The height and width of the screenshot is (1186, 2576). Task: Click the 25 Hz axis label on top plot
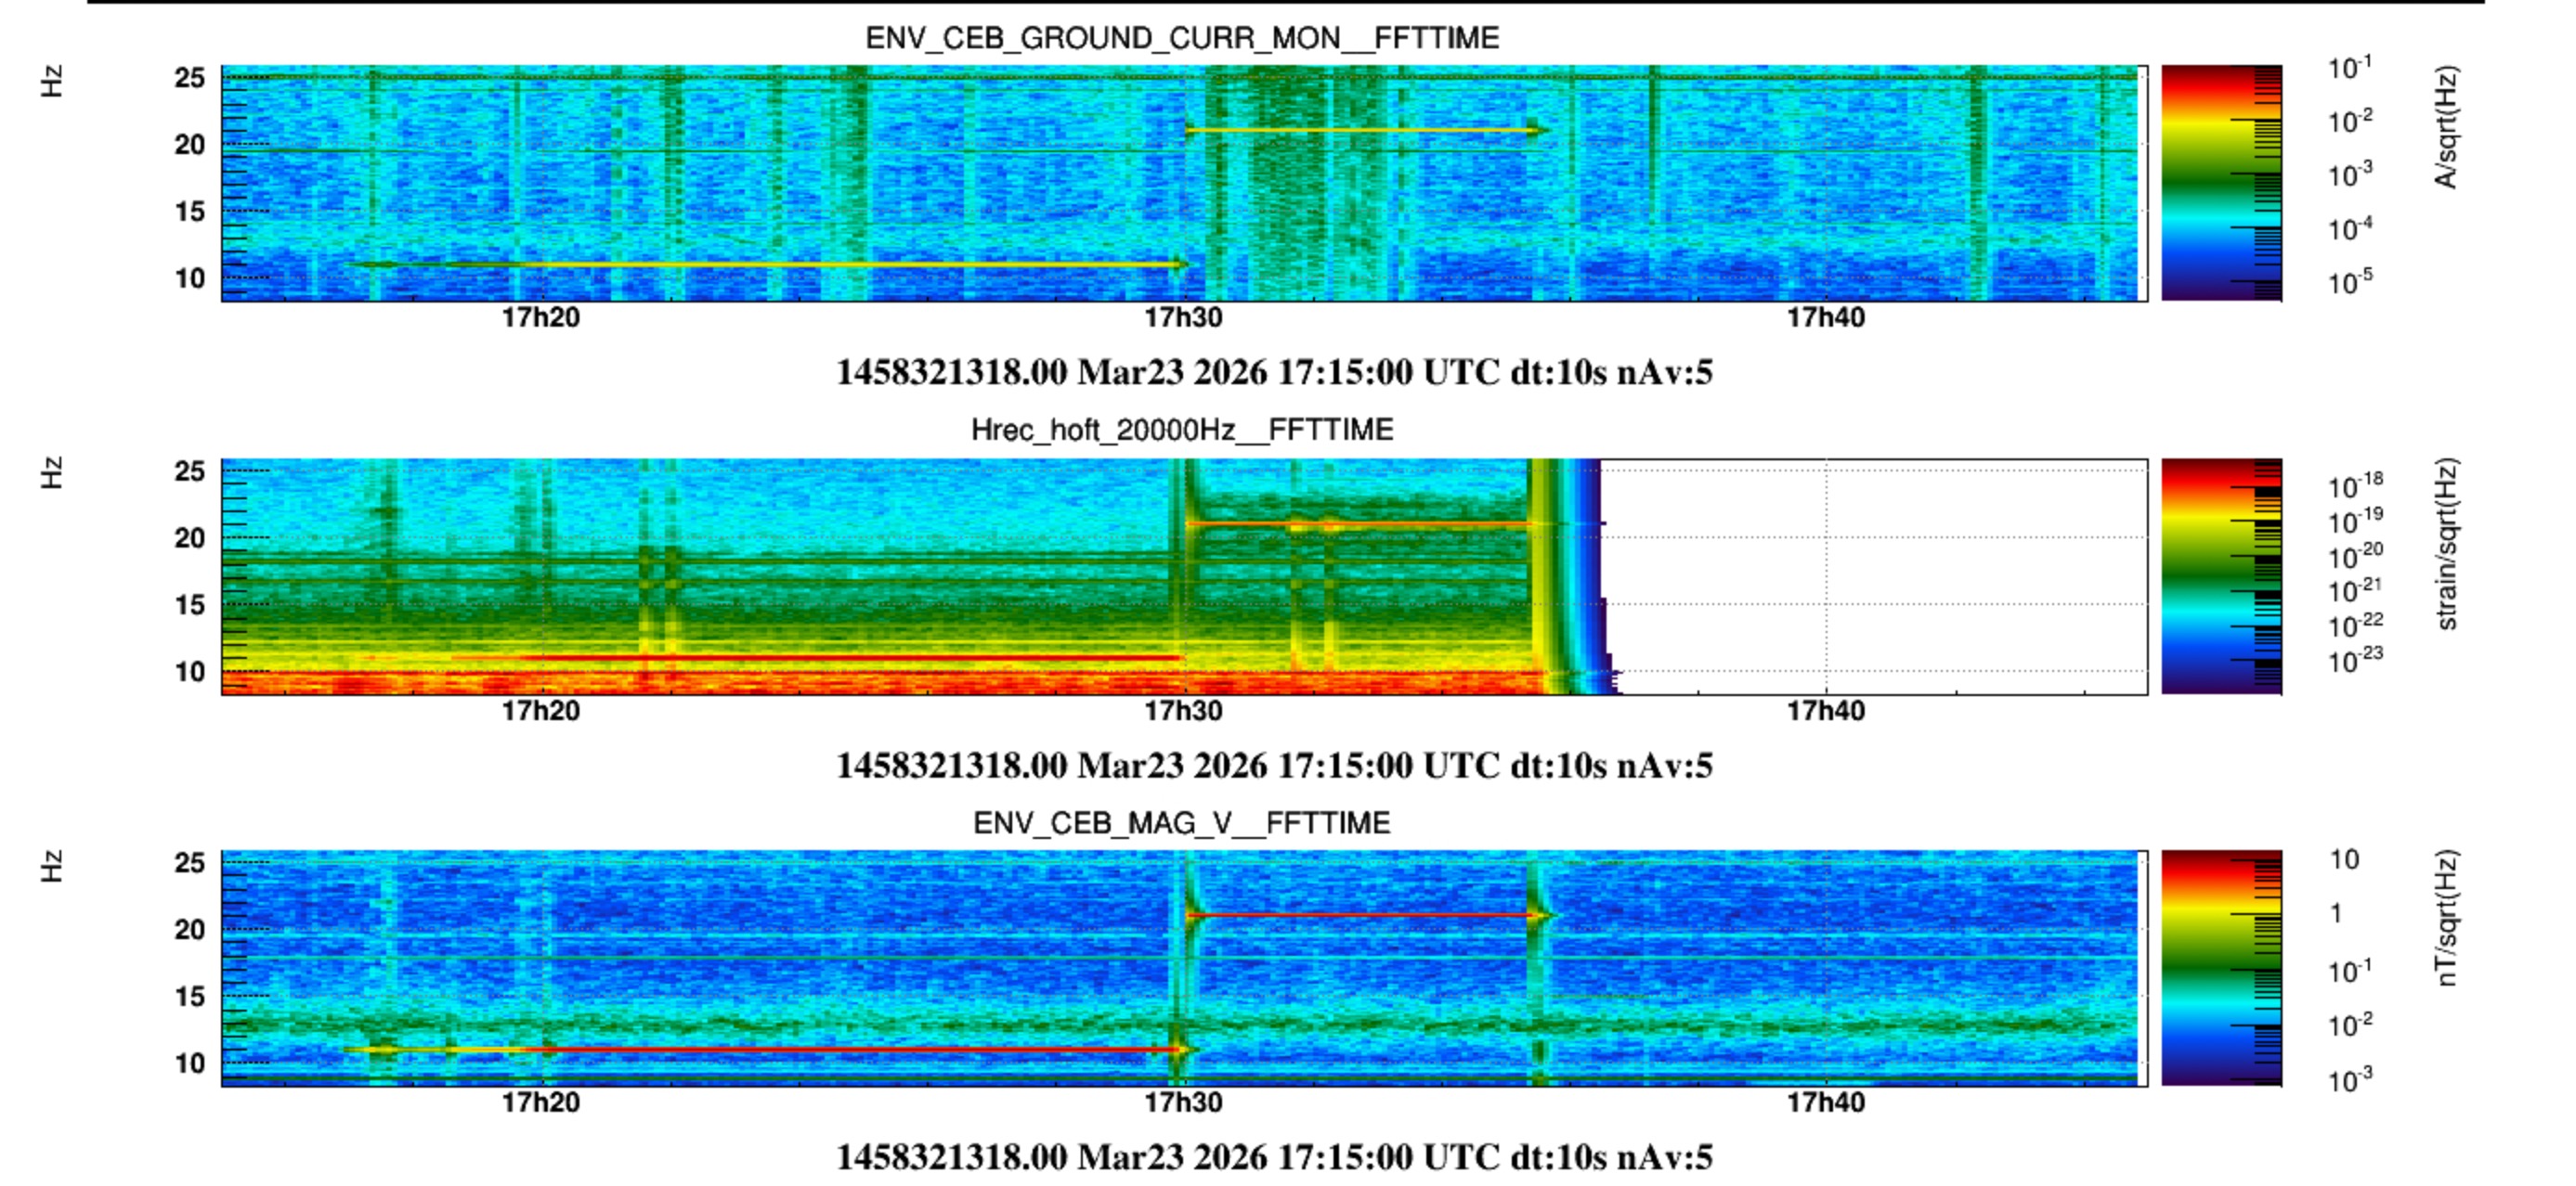[x=190, y=77]
